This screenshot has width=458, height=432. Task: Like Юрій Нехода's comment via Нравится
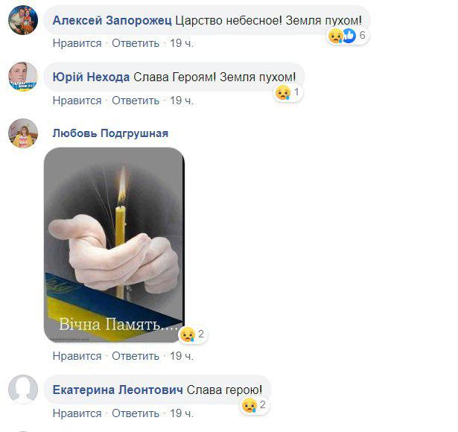click(x=77, y=101)
